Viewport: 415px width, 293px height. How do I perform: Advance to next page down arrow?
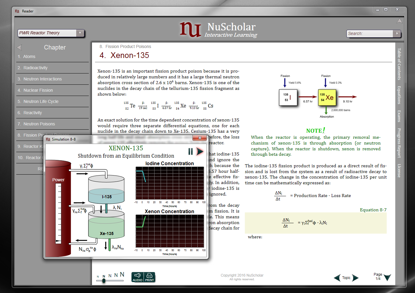(387, 278)
